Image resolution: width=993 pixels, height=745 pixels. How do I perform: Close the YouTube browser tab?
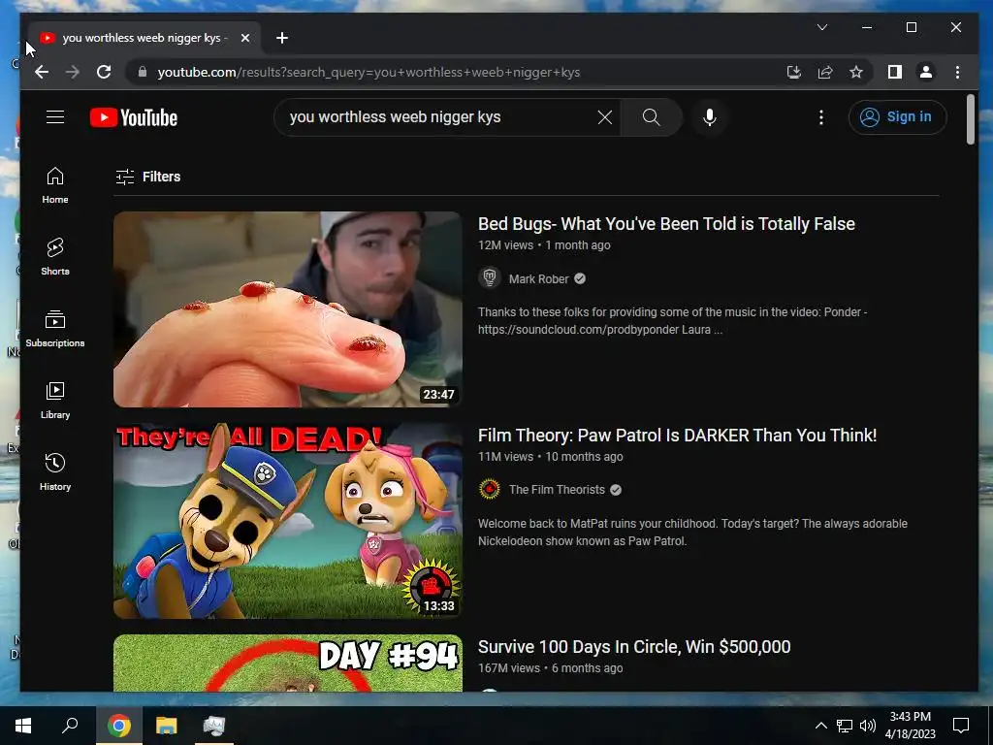click(245, 38)
